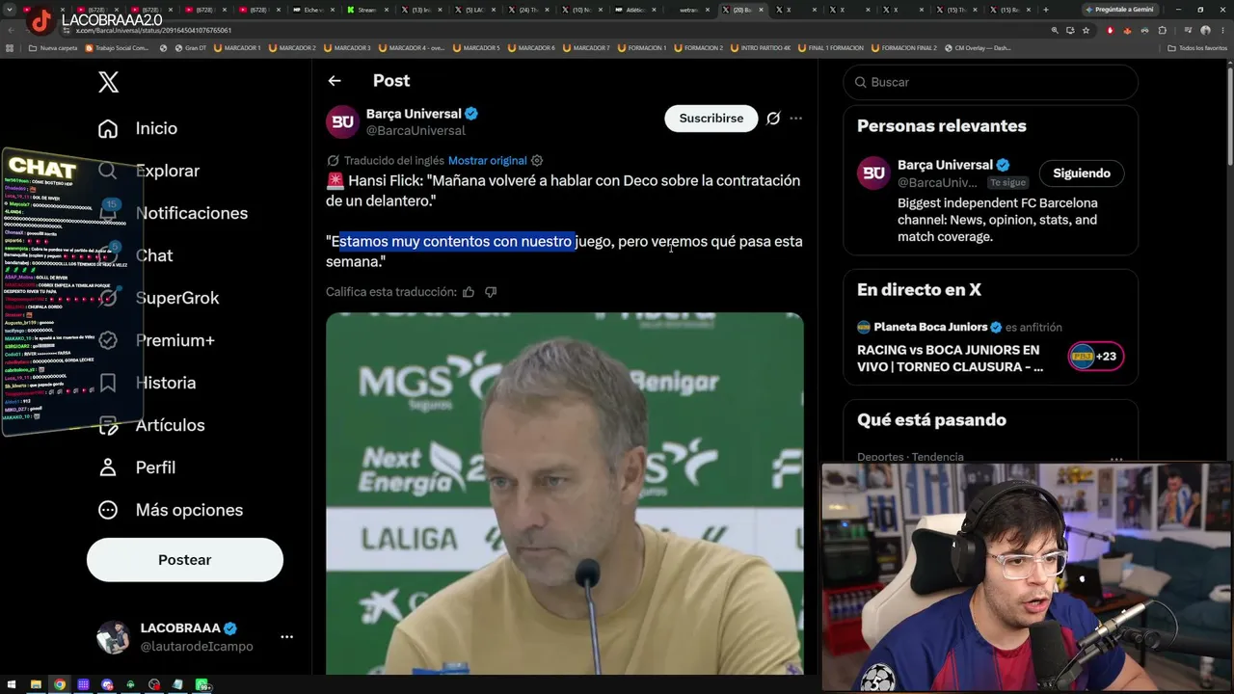Viewport: 1234px width, 694px height.
Task: Click the Suscribirse button
Action: tap(711, 119)
